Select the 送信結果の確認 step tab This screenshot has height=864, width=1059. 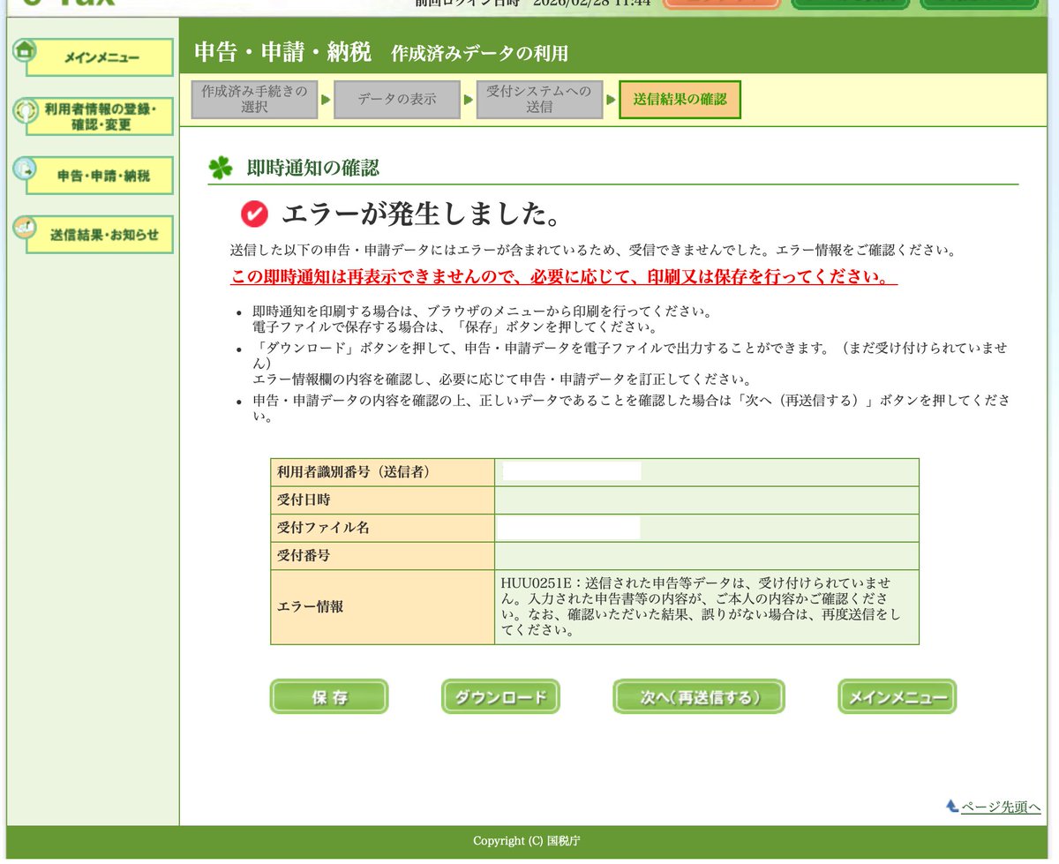(x=680, y=100)
